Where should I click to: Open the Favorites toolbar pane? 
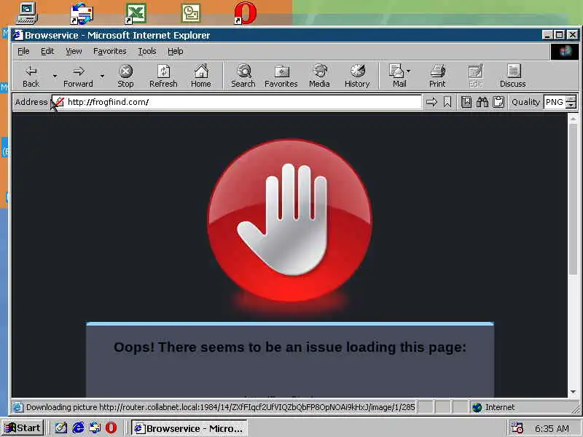[x=281, y=76]
